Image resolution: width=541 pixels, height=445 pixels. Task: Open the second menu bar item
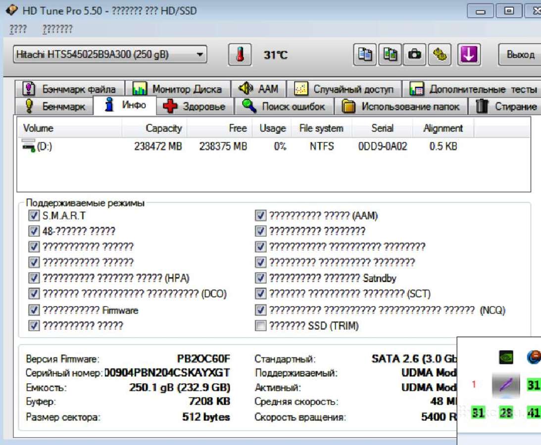click(57, 29)
